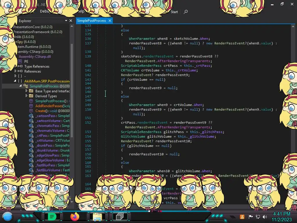Screen dimensions: 297x223
Task: Click AfterRenderingTransparents on line 139 continuation
Action: click(x=184, y=61)
